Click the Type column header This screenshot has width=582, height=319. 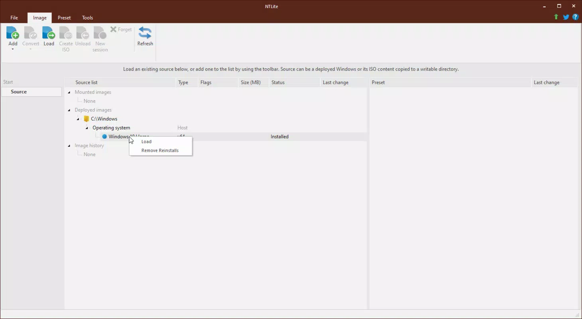187,83
